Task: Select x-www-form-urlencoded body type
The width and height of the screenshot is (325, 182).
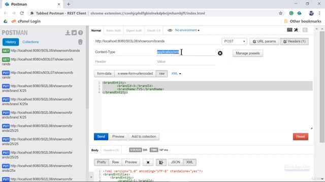Action: click(135, 73)
